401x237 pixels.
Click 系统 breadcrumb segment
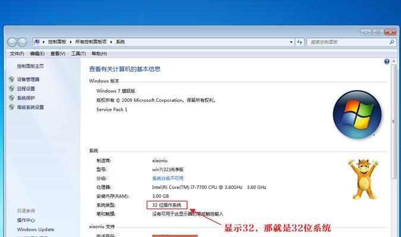pyautogui.click(x=120, y=42)
